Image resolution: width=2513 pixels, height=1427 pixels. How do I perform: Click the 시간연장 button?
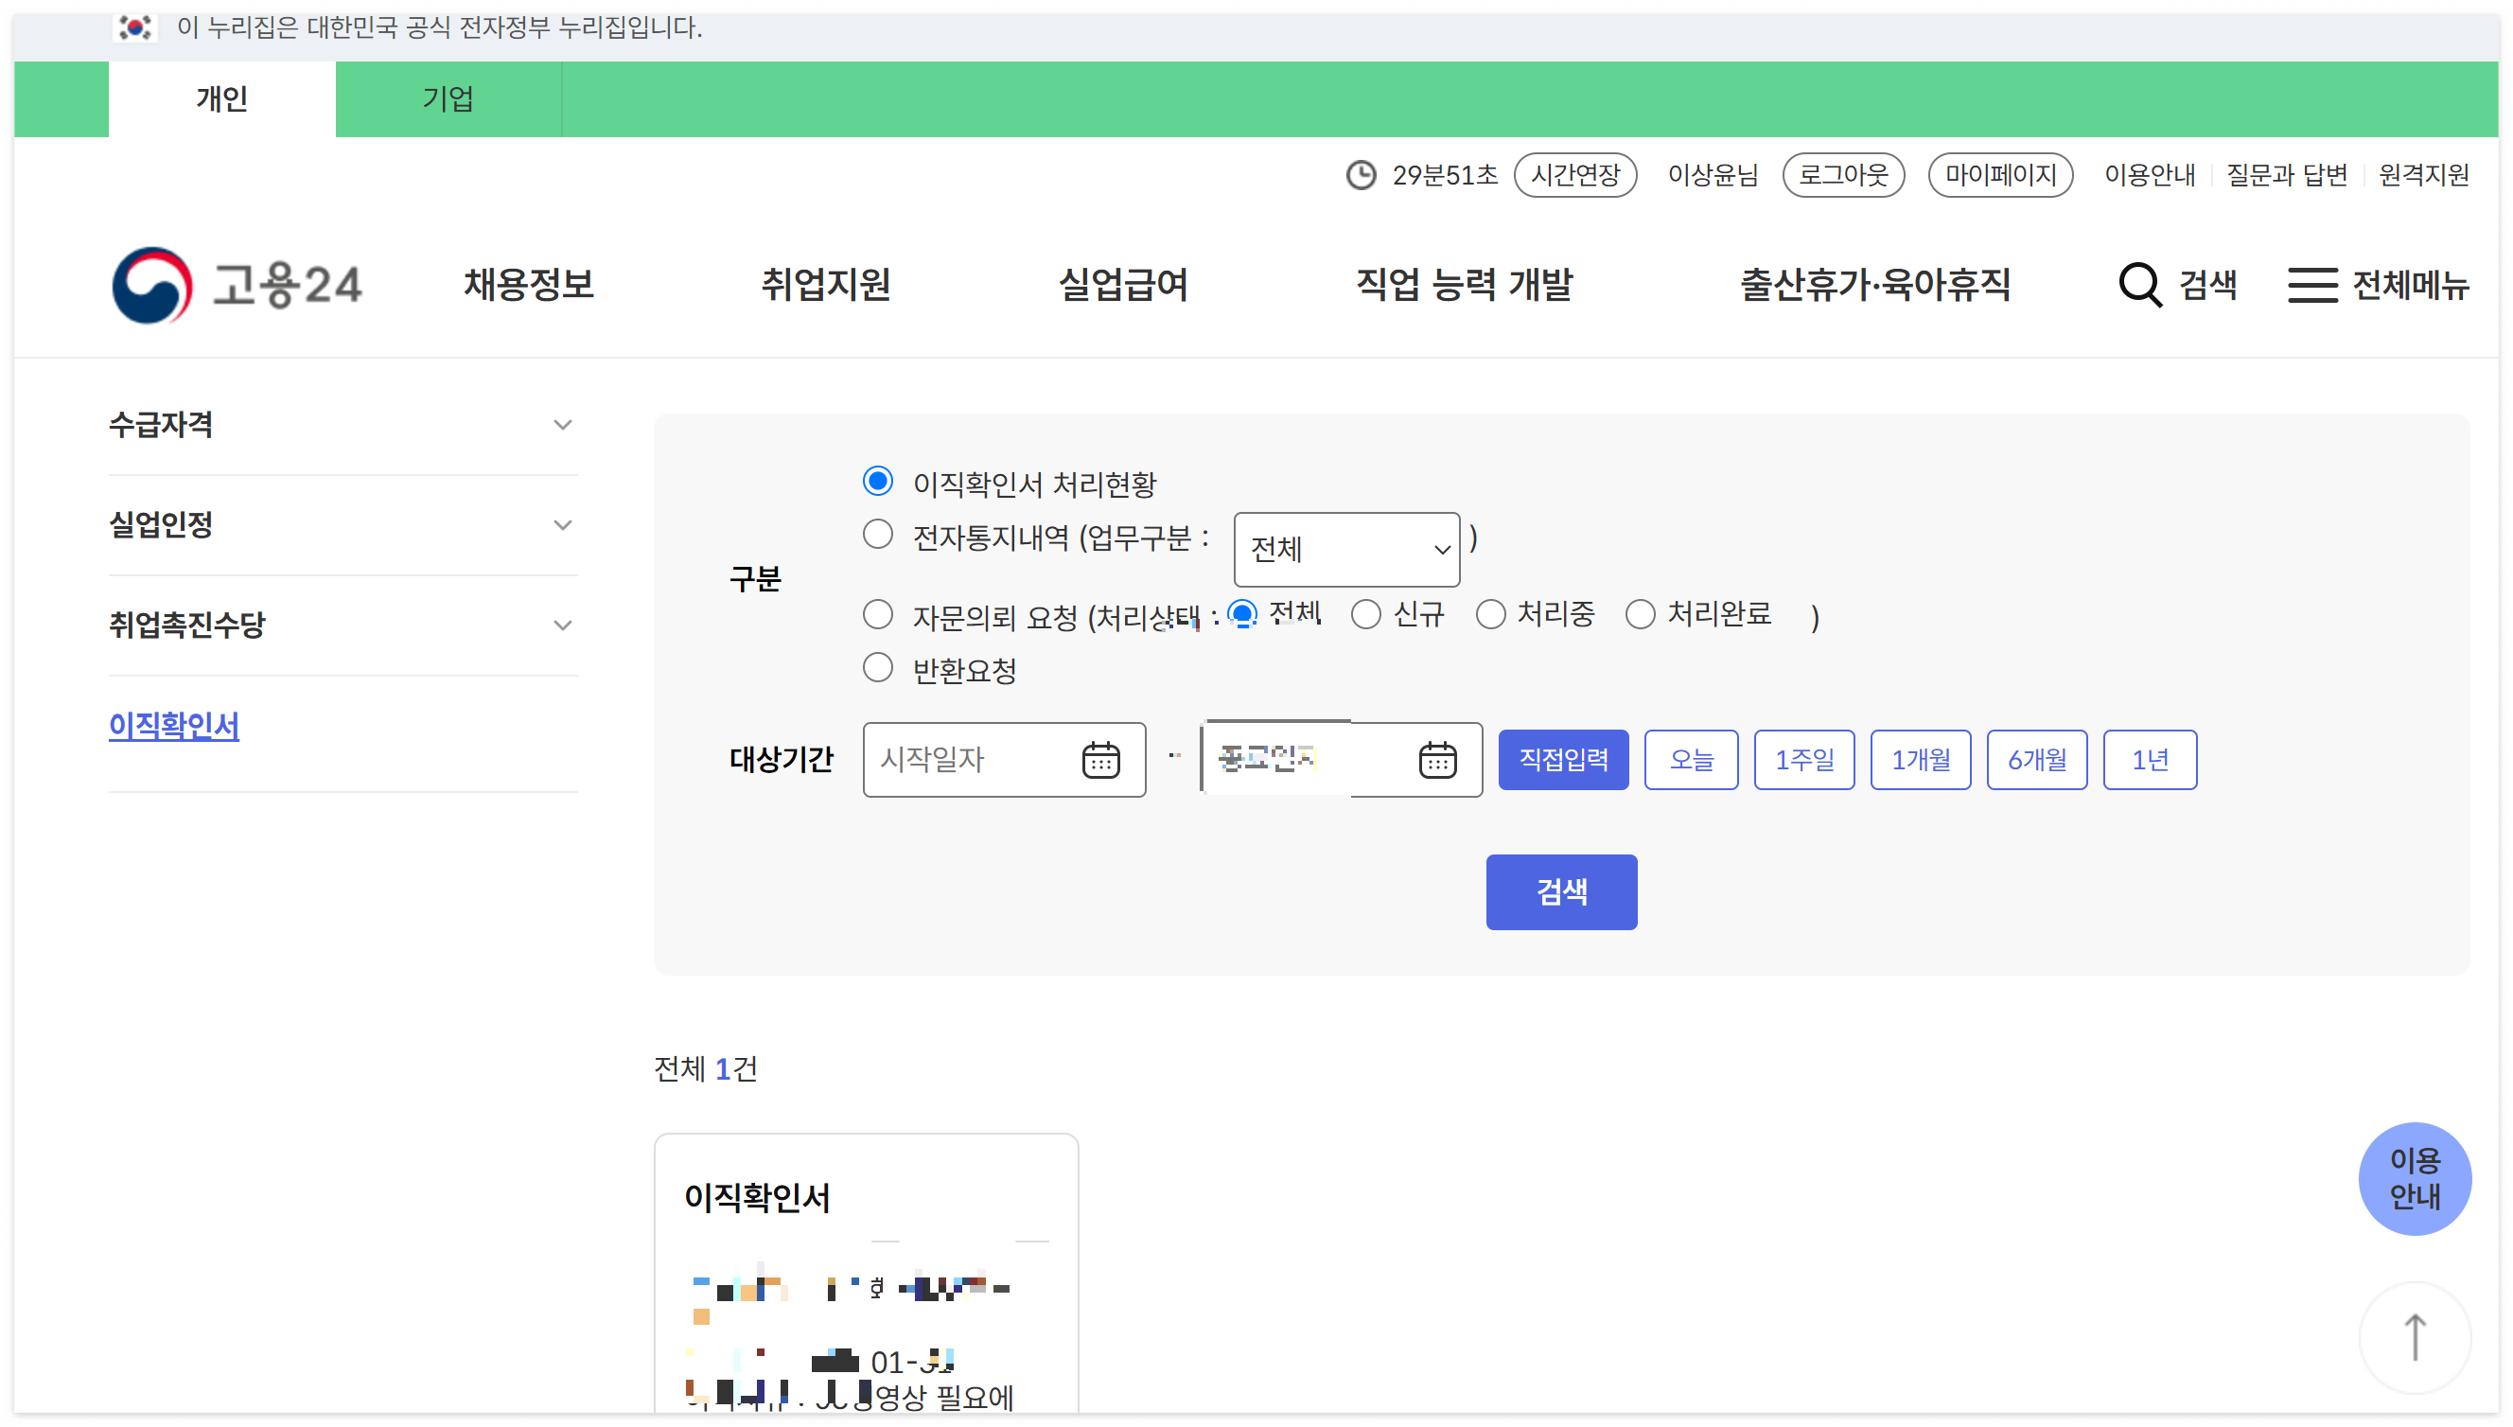[1575, 175]
